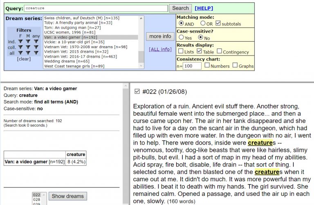This screenshot has height=205, width=314.
Task: Set case-sensitive to Yes
Action: (181, 38)
